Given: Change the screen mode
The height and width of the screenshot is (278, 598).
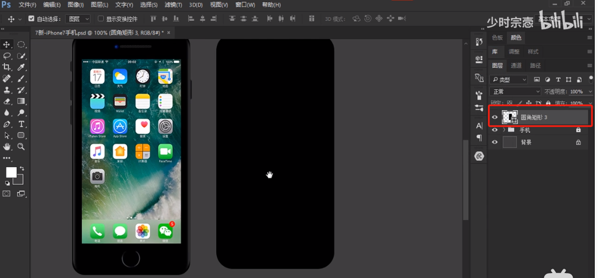Looking at the screenshot, I should 21,194.
